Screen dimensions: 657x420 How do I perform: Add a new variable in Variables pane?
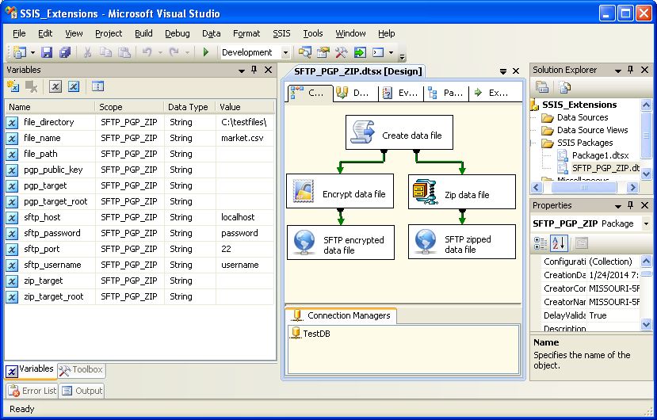[x=13, y=86]
